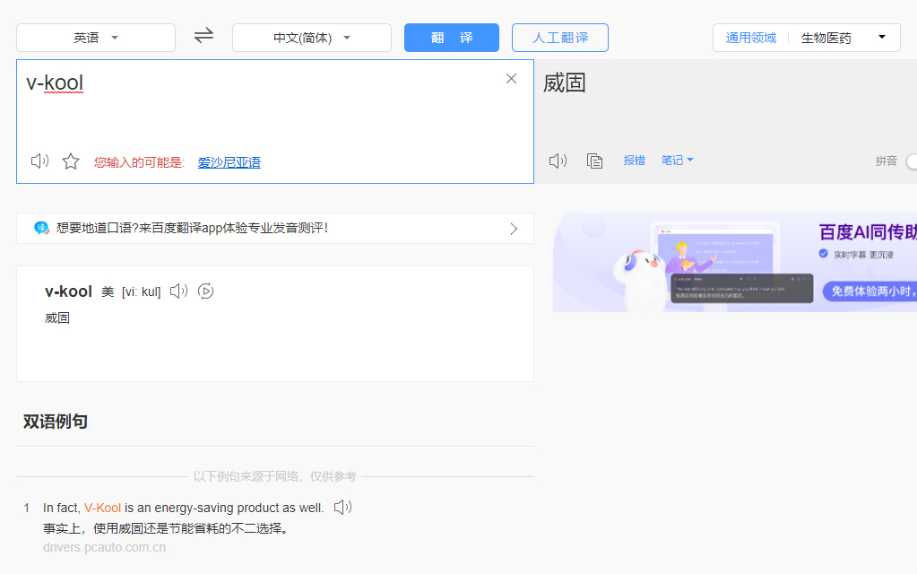917x574 pixels.
Task: Click 免费体验两小时 button in banner
Action: [870, 291]
